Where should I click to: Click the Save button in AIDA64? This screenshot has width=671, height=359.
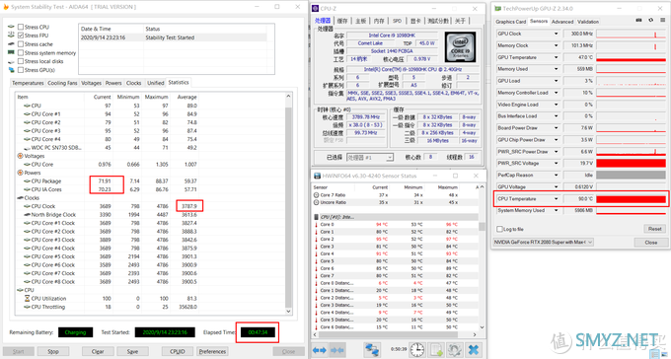(132, 351)
